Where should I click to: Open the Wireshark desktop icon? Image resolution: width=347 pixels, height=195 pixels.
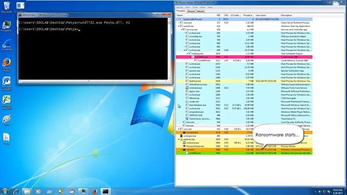click(x=7, y=45)
